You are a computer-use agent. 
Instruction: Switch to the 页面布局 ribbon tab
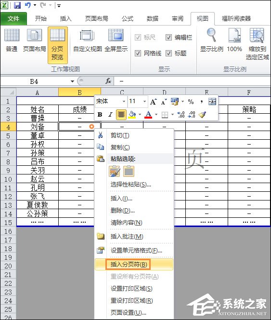[x=97, y=19]
